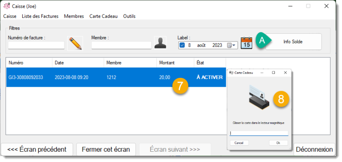Maximize the Carte Cadeau dialog
Viewport: 342px width, 162px height.
tap(274, 73)
